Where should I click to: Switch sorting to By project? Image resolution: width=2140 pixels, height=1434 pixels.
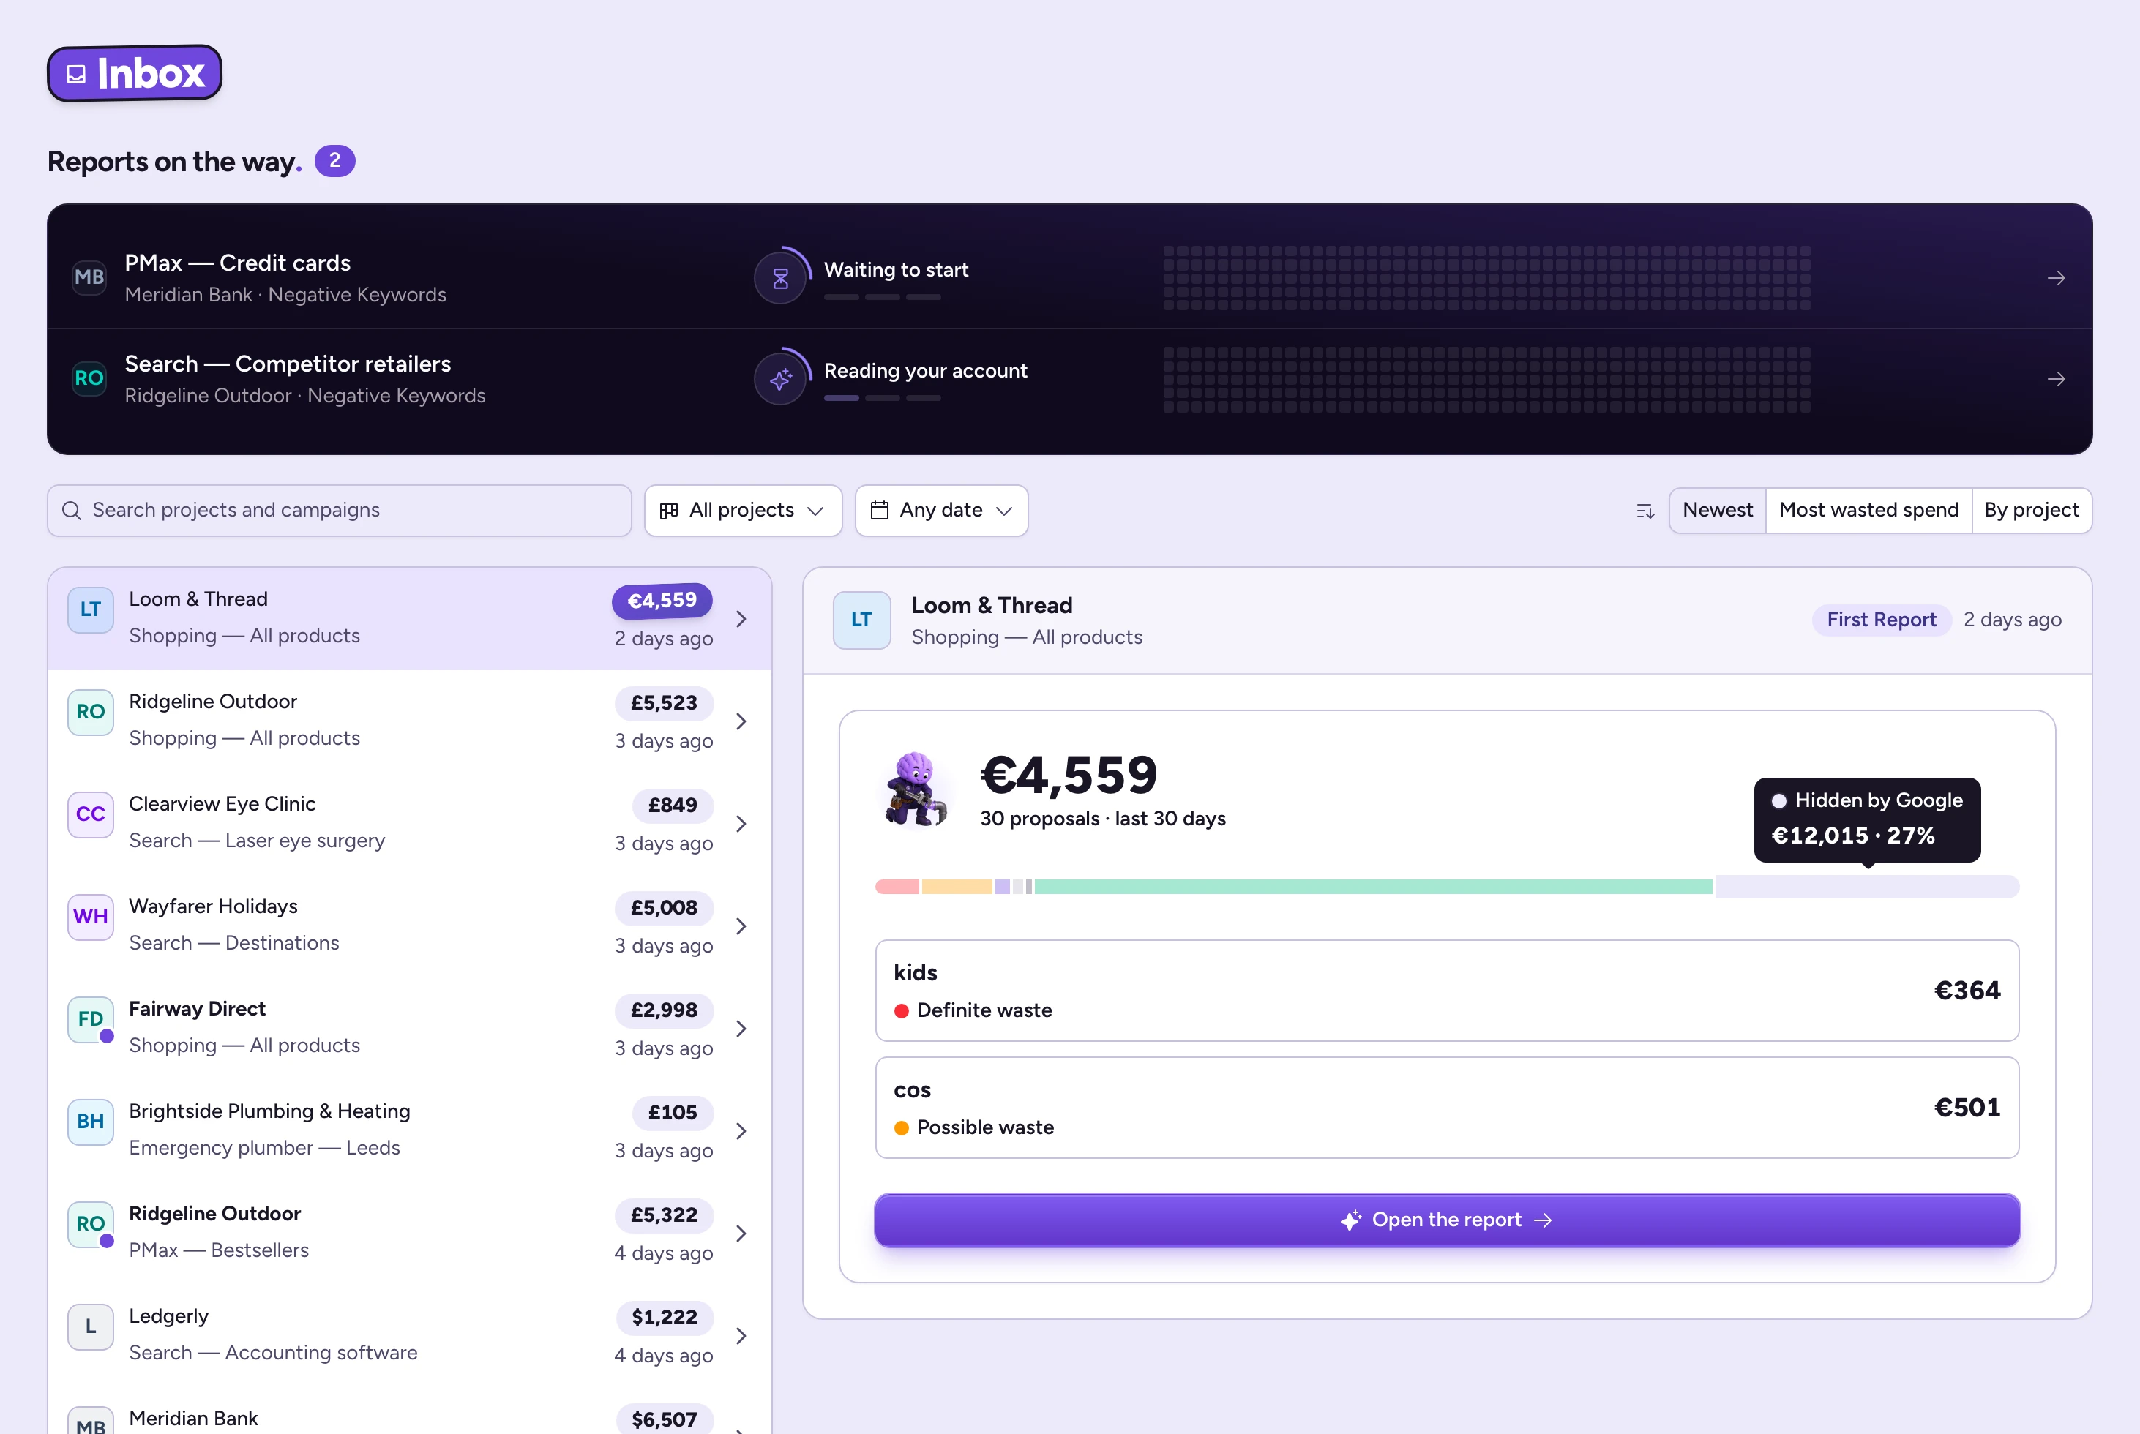click(2031, 511)
